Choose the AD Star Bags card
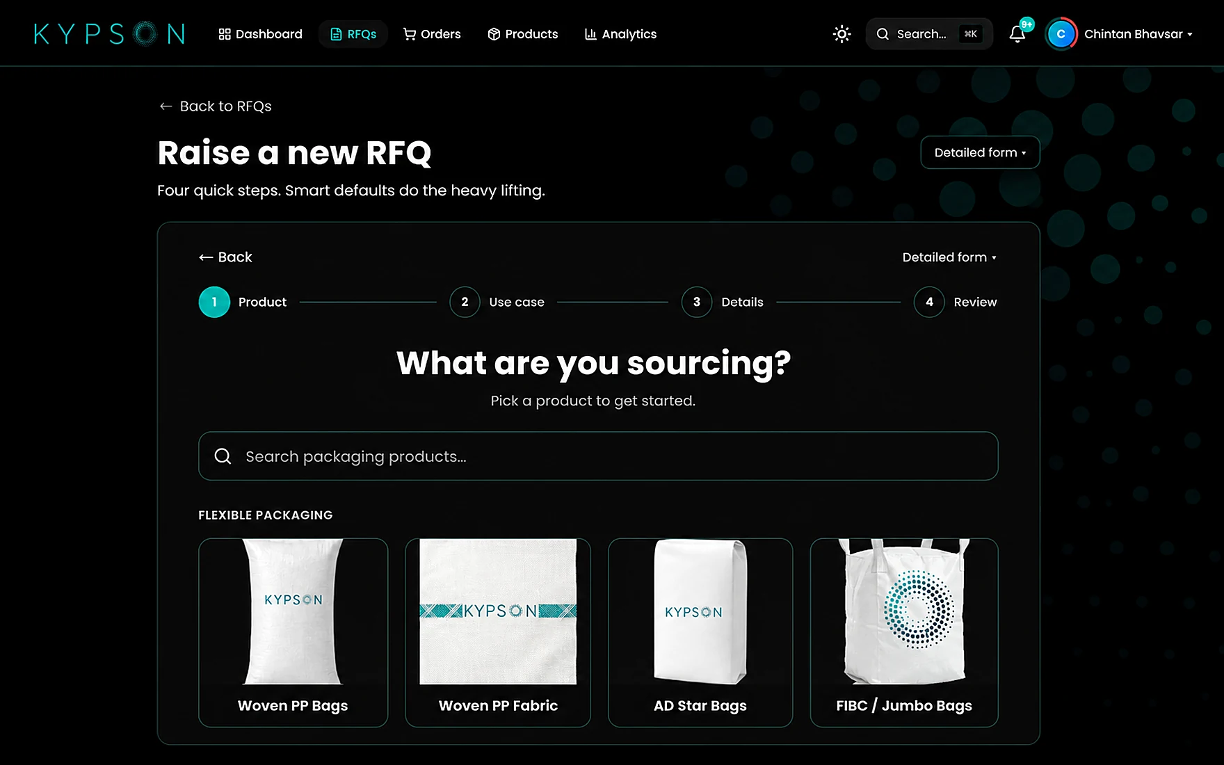The image size is (1224, 765). (x=700, y=633)
